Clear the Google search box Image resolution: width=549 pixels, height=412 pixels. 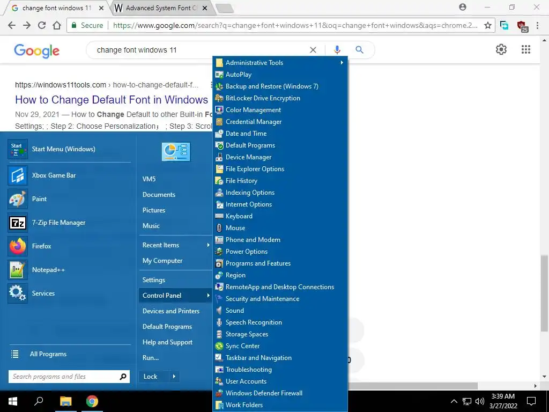(x=313, y=50)
